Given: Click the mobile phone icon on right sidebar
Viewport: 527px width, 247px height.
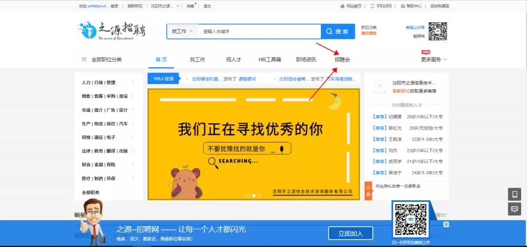Looking at the screenshot, I should (515, 194).
